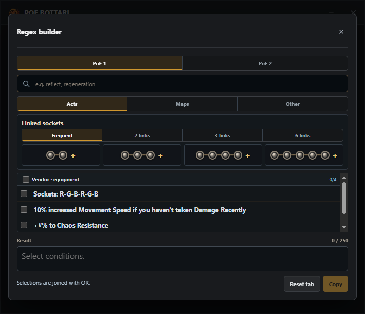Check the 10% increased Movement Speed option
Image resolution: width=365 pixels, height=314 pixels.
pyautogui.click(x=24, y=210)
